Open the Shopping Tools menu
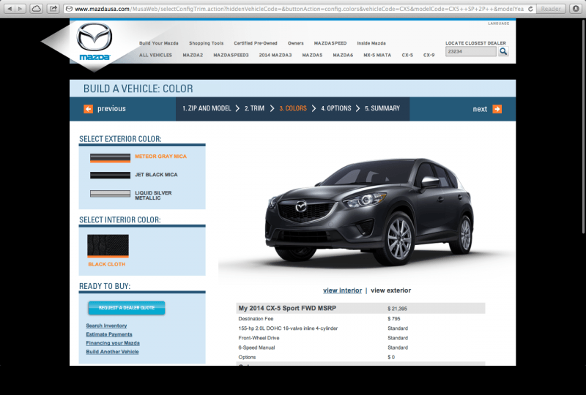This screenshot has height=395, width=586. pyautogui.click(x=207, y=43)
